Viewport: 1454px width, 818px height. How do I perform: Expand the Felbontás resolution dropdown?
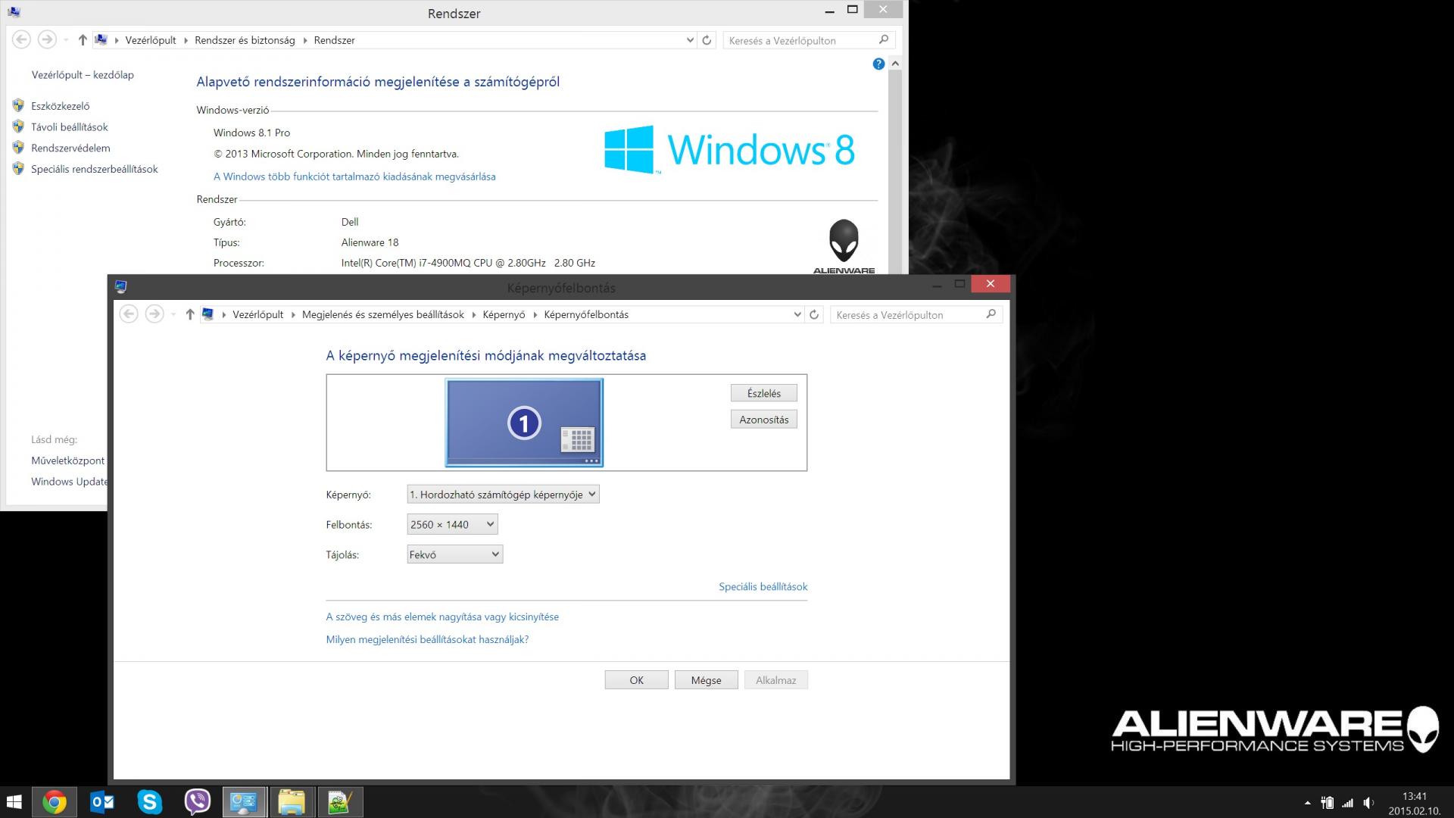[x=452, y=524]
